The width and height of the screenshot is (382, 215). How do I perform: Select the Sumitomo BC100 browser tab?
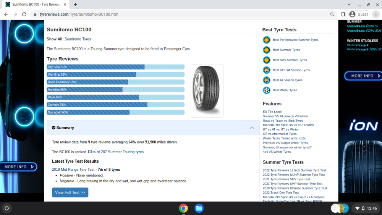(36, 4)
